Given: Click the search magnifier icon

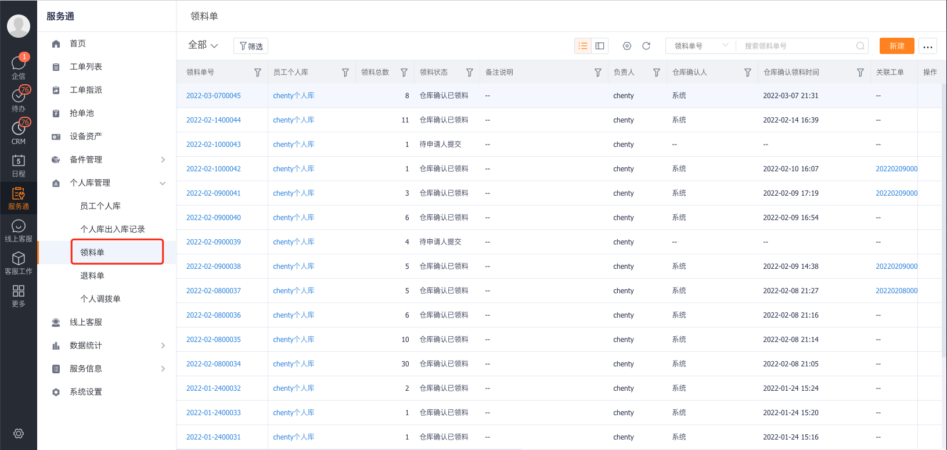Looking at the screenshot, I should click(860, 46).
